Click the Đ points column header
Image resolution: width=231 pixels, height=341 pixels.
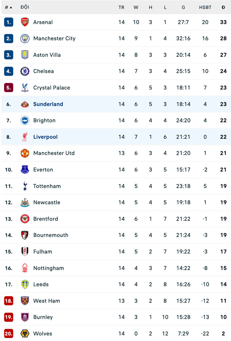tap(223, 7)
